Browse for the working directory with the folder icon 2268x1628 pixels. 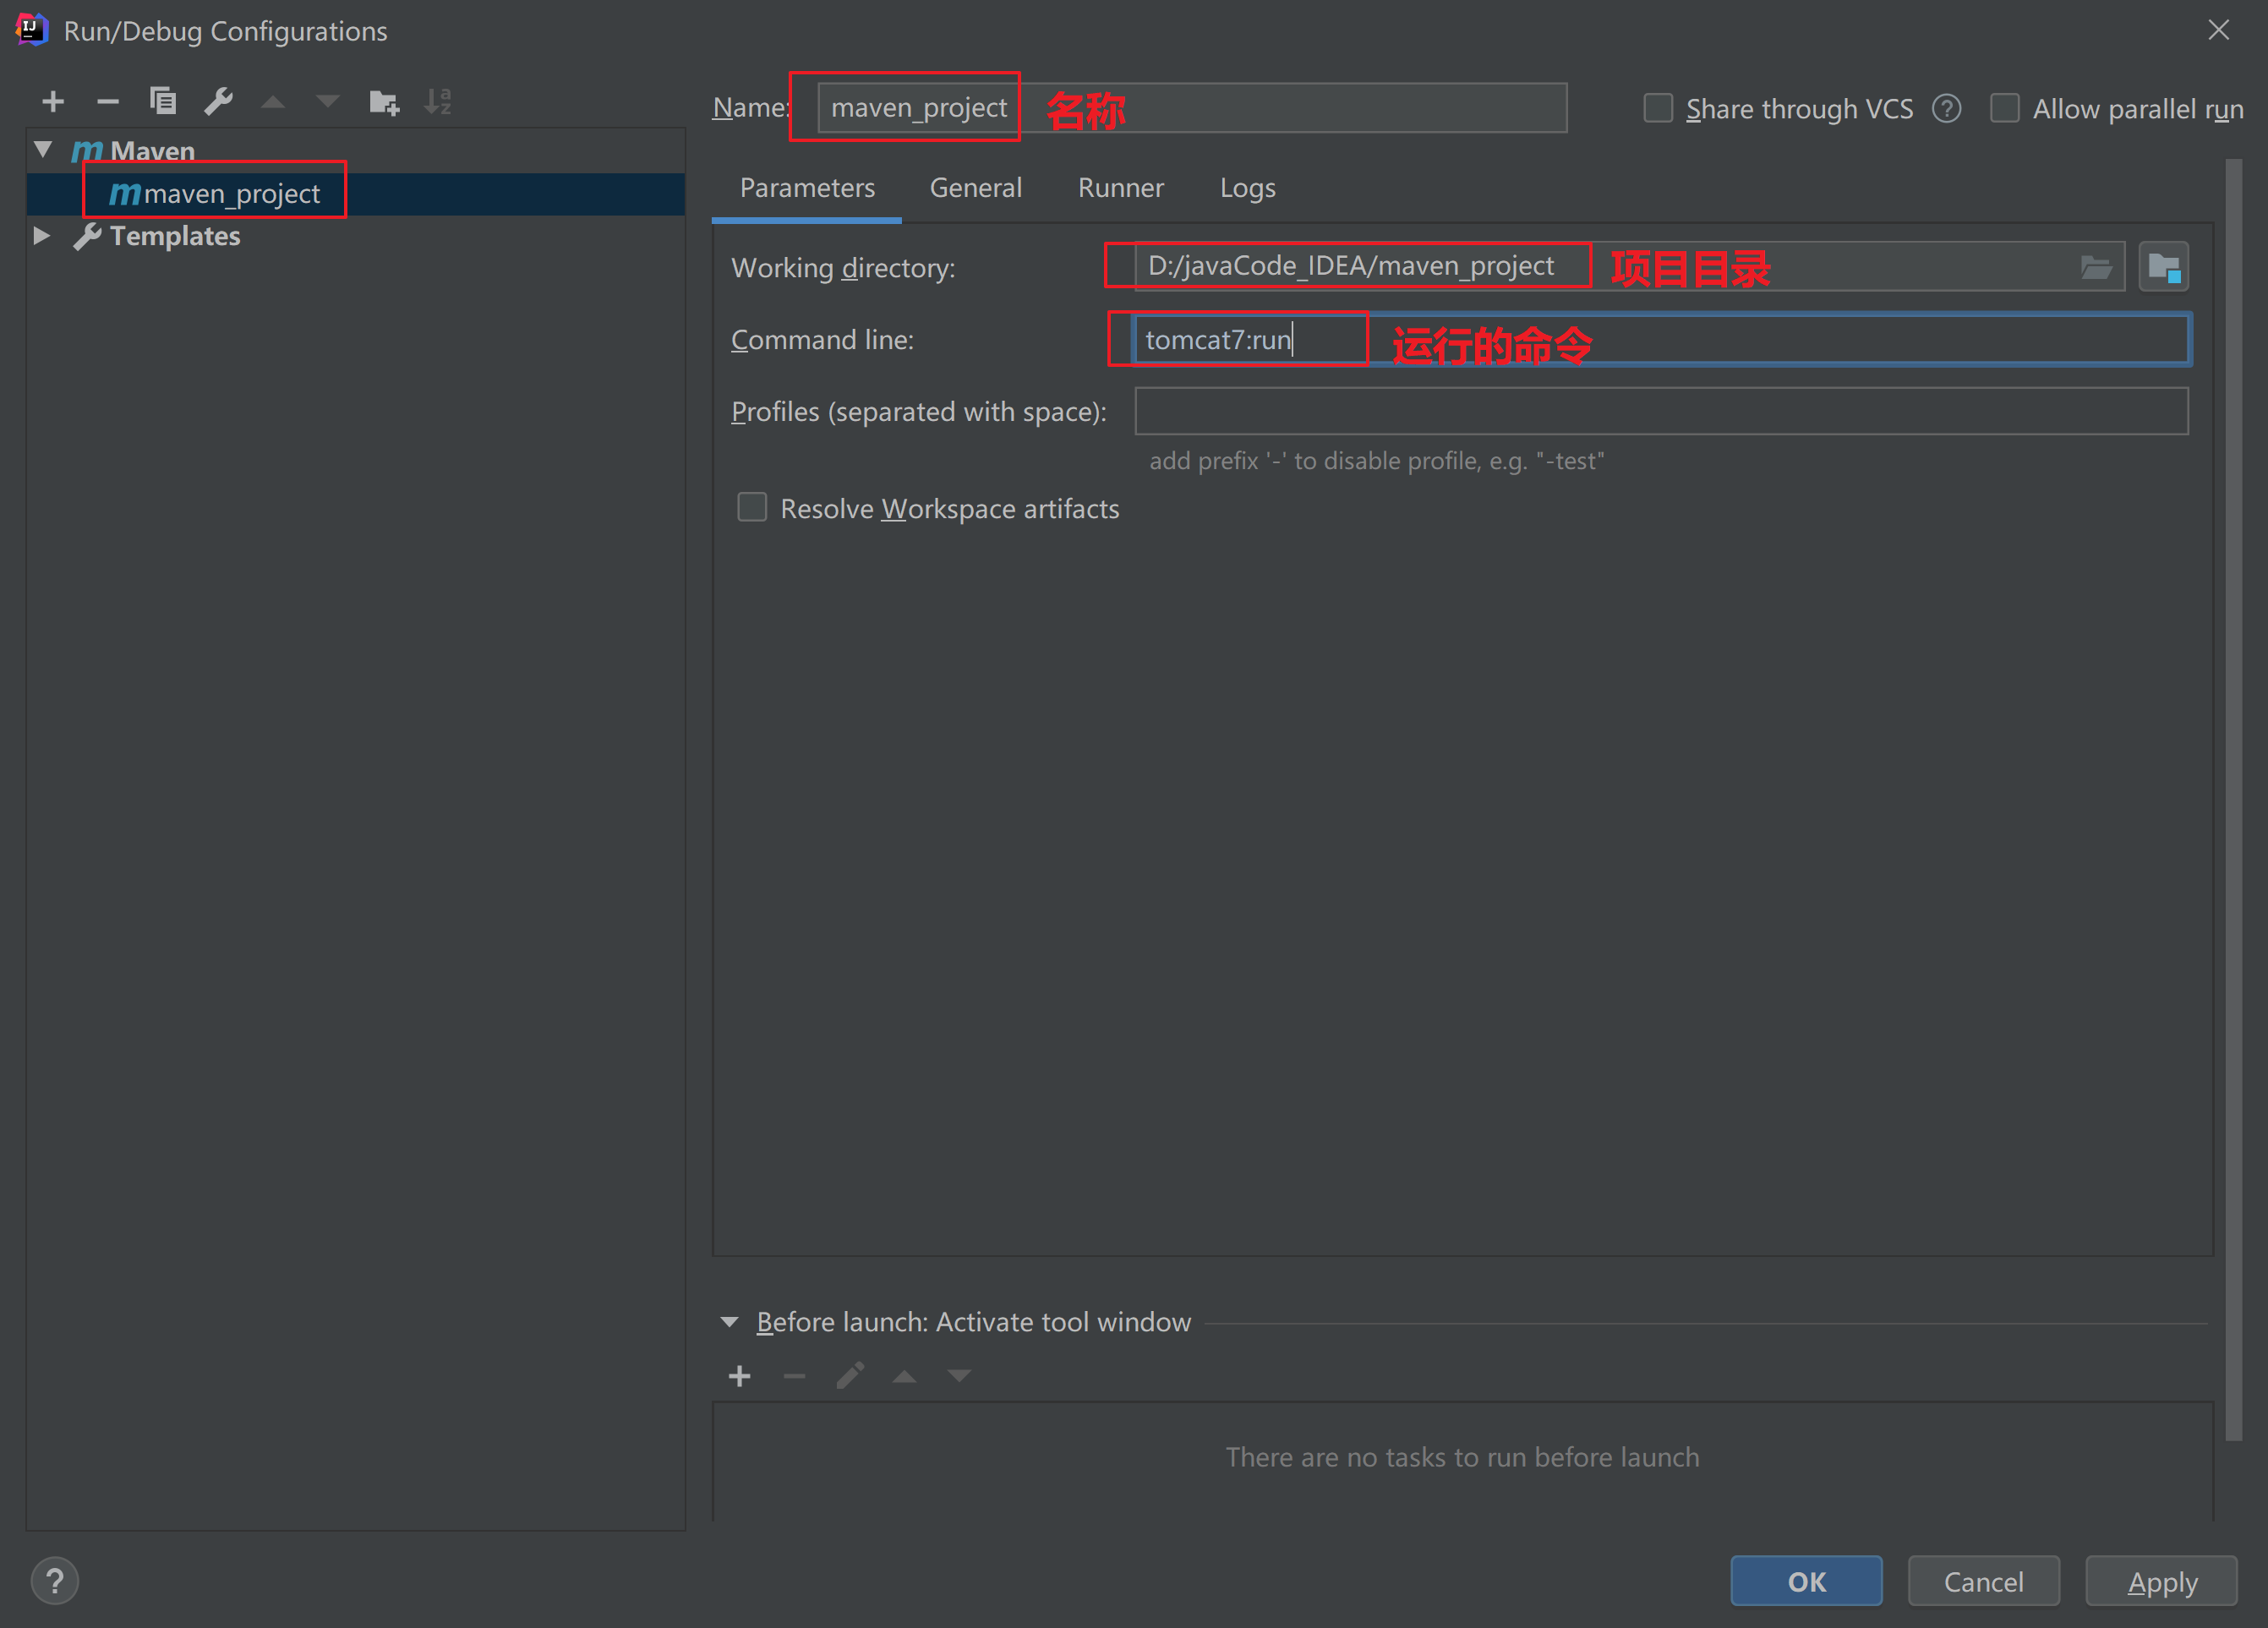tap(2096, 267)
